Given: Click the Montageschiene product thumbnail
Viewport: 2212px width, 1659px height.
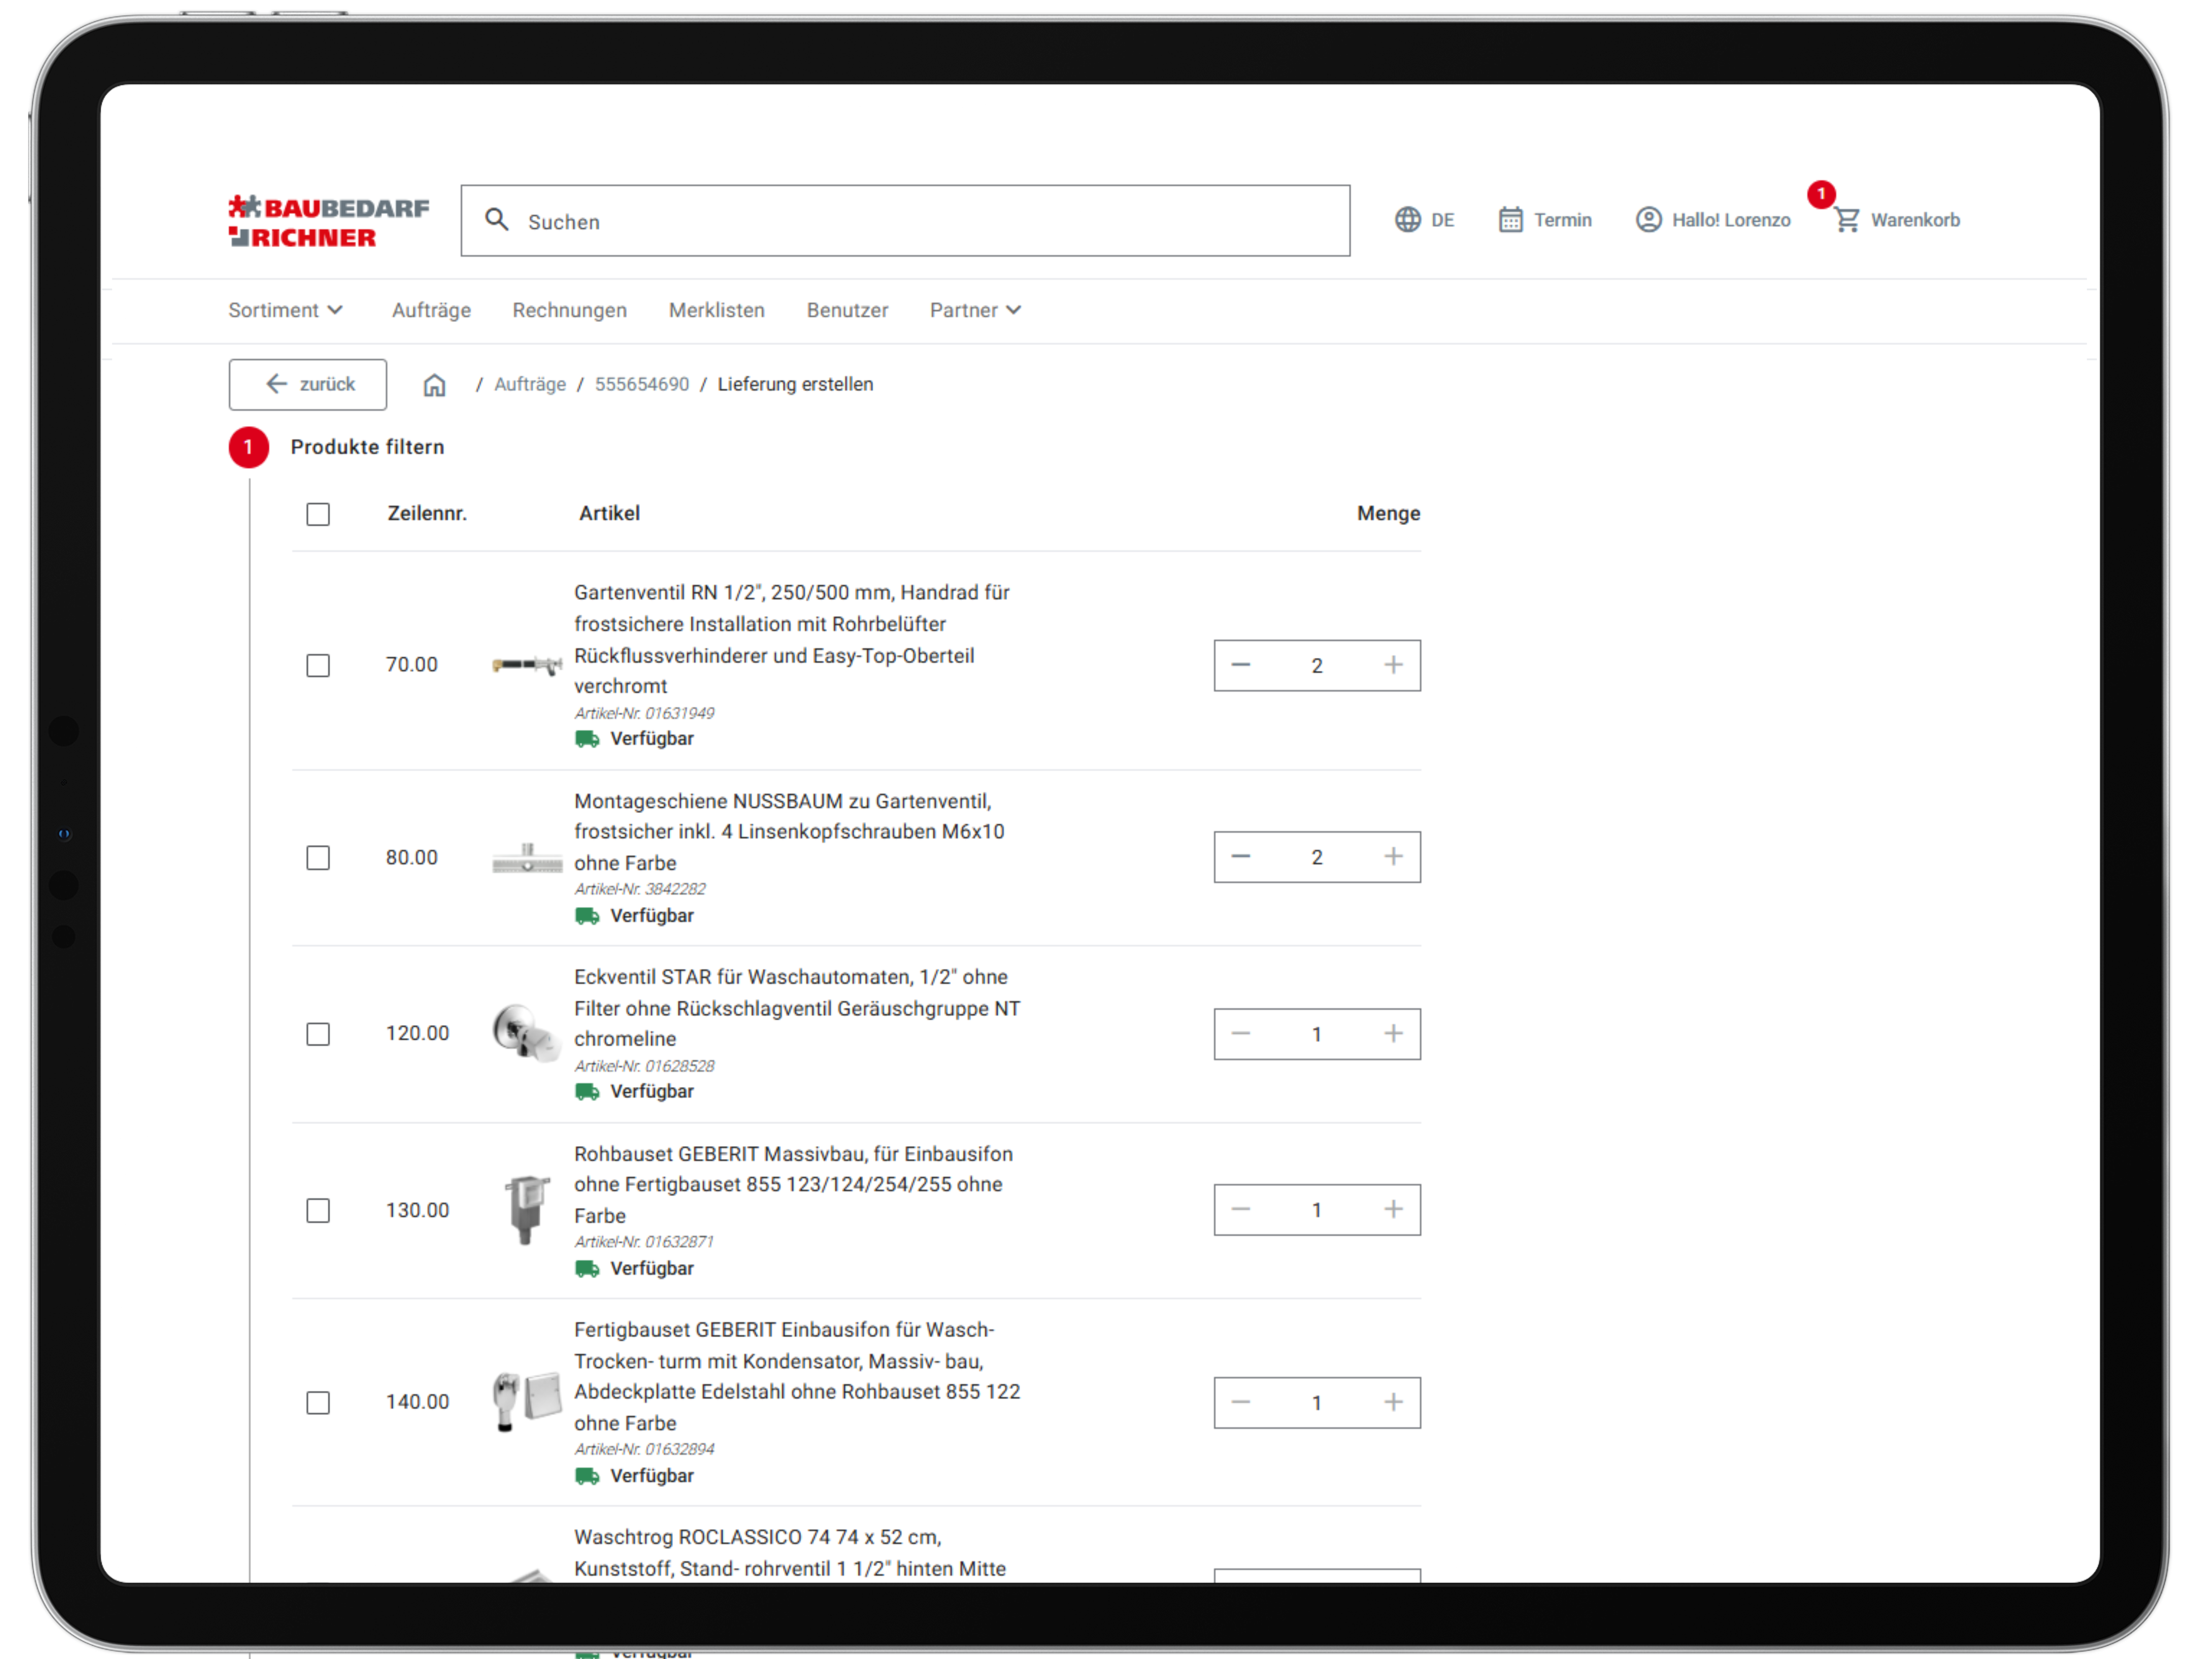Looking at the screenshot, I should tap(527, 858).
